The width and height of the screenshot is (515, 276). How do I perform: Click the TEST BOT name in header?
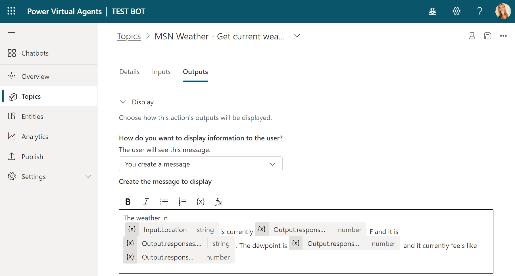click(128, 11)
